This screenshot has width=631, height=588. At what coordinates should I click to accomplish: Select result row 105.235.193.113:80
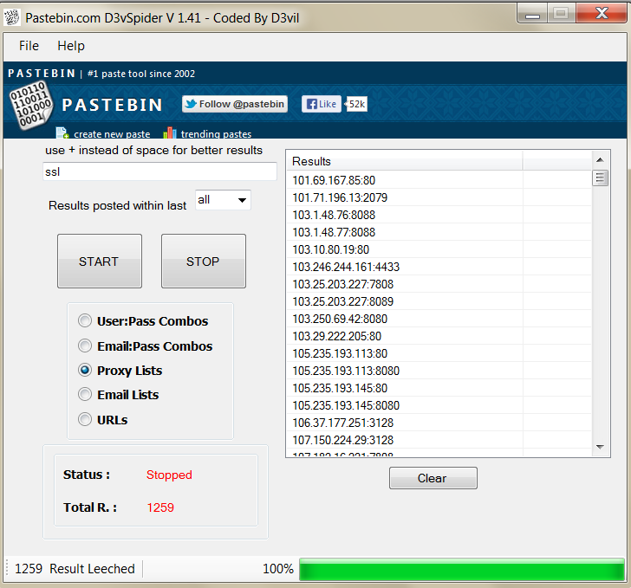pyautogui.click(x=439, y=353)
